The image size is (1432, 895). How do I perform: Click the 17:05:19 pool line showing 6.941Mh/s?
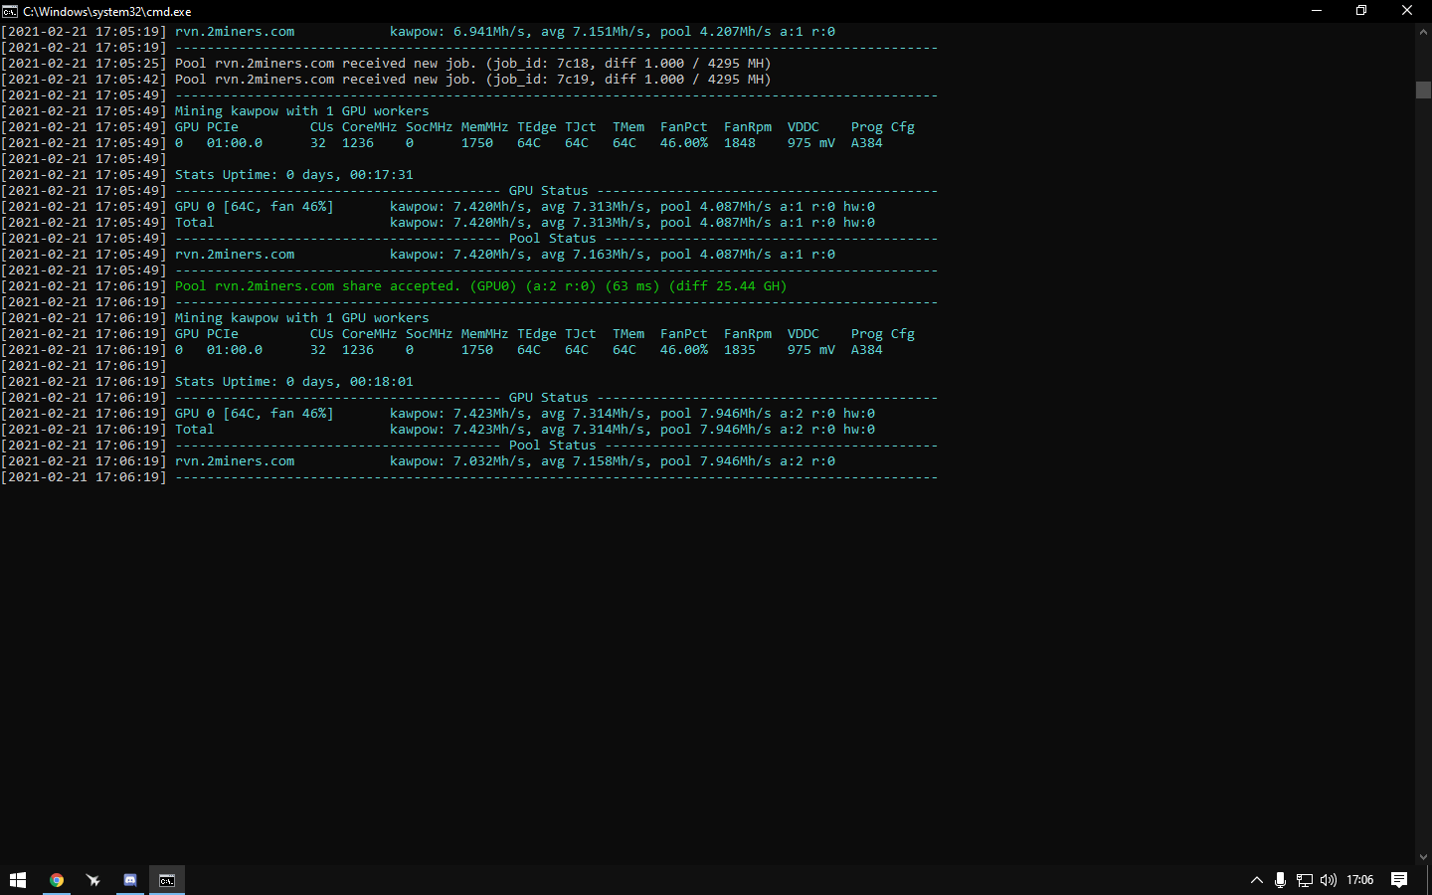505,32
